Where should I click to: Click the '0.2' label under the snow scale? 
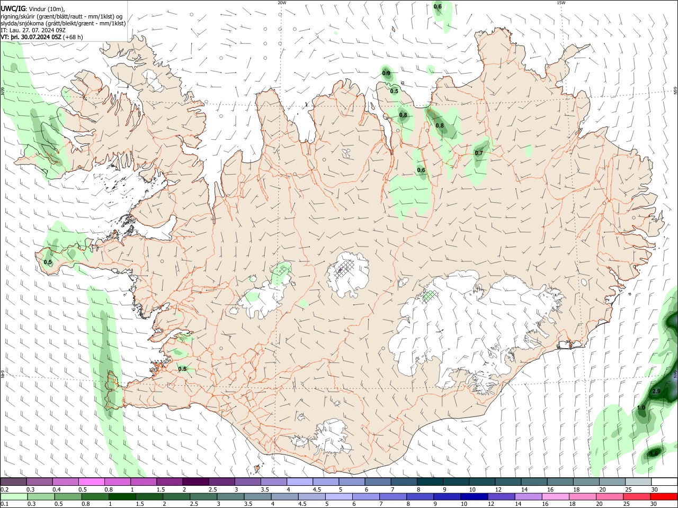(4, 489)
